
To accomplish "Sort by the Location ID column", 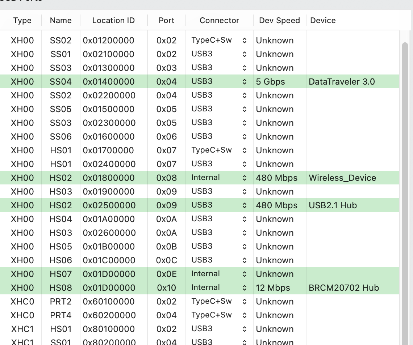I will tap(113, 21).
